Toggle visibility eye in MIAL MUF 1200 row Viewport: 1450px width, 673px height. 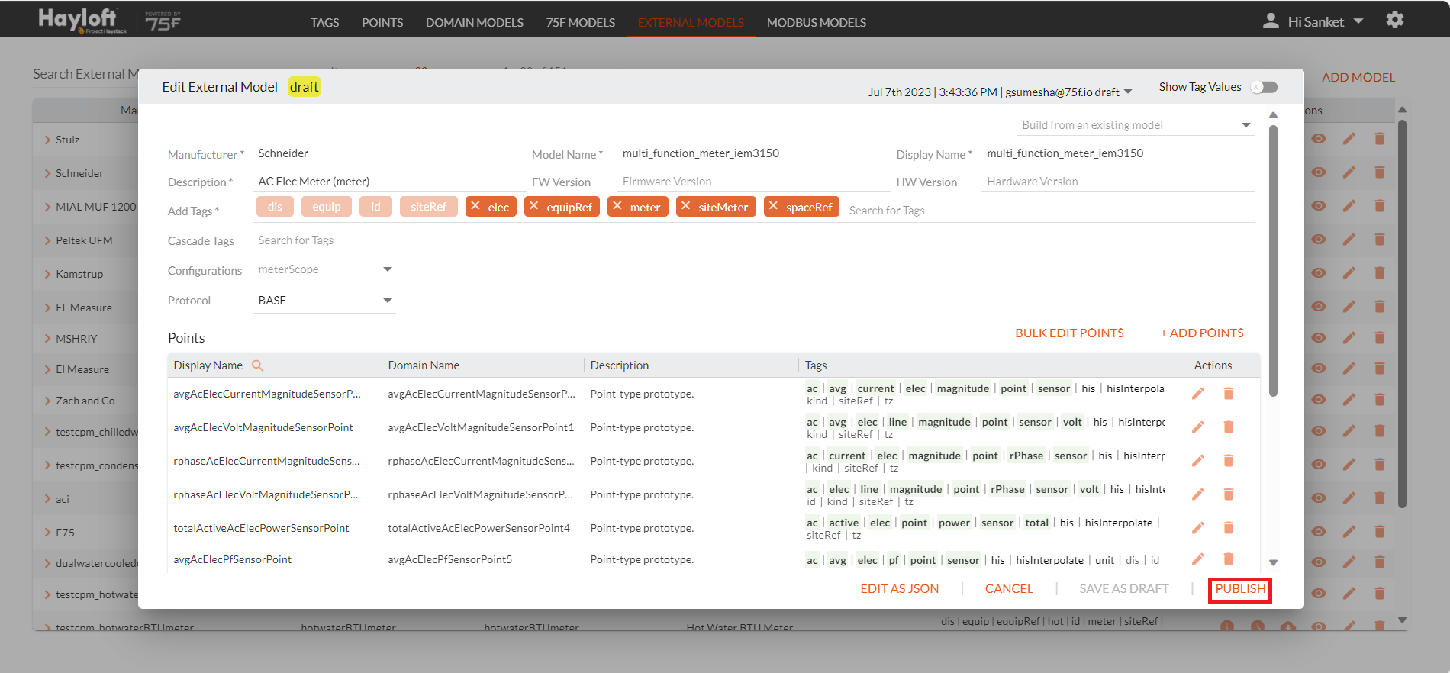click(1319, 206)
